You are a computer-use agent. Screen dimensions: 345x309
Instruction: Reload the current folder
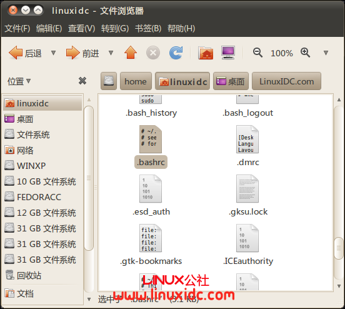point(176,53)
